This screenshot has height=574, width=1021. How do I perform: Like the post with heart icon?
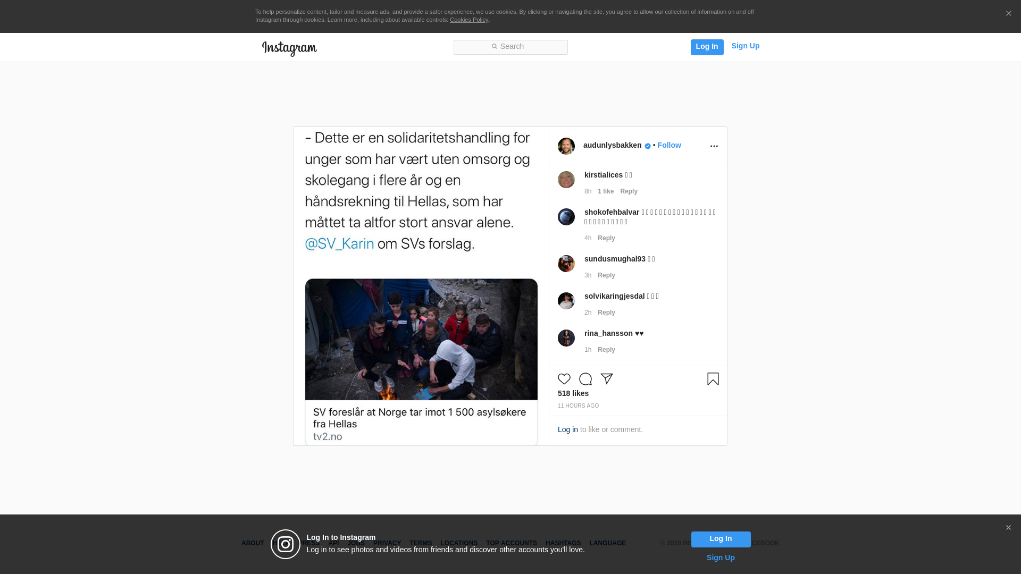coord(564,379)
